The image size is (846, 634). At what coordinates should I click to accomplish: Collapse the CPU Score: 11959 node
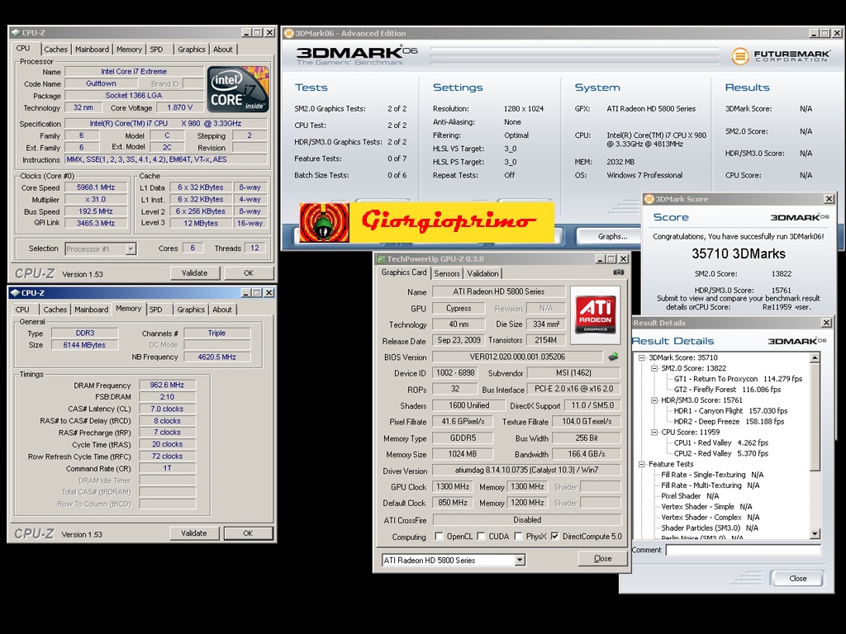[x=654, y=432]
